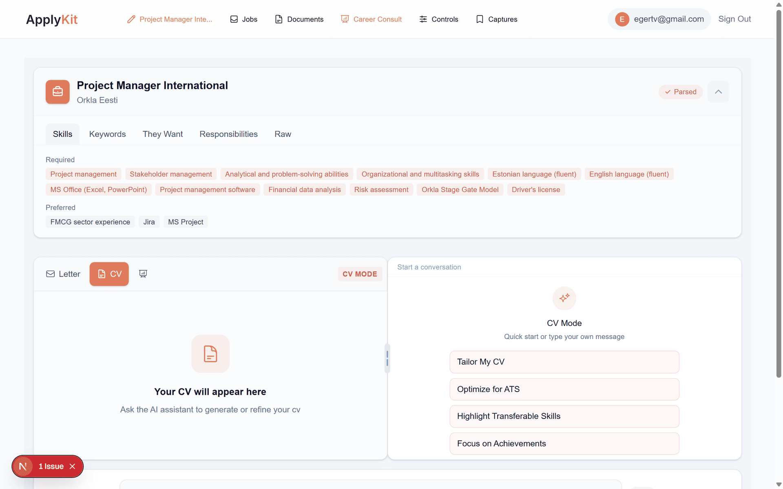
Task: Choose Optimize for ATS quick start
Action: coord(564,389)
